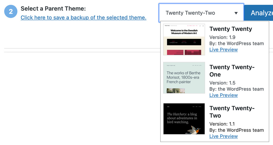Select the Twenty Twenty theme thumbnail
The height and width of the screenshot is (145, 273).
coord(184,39)
